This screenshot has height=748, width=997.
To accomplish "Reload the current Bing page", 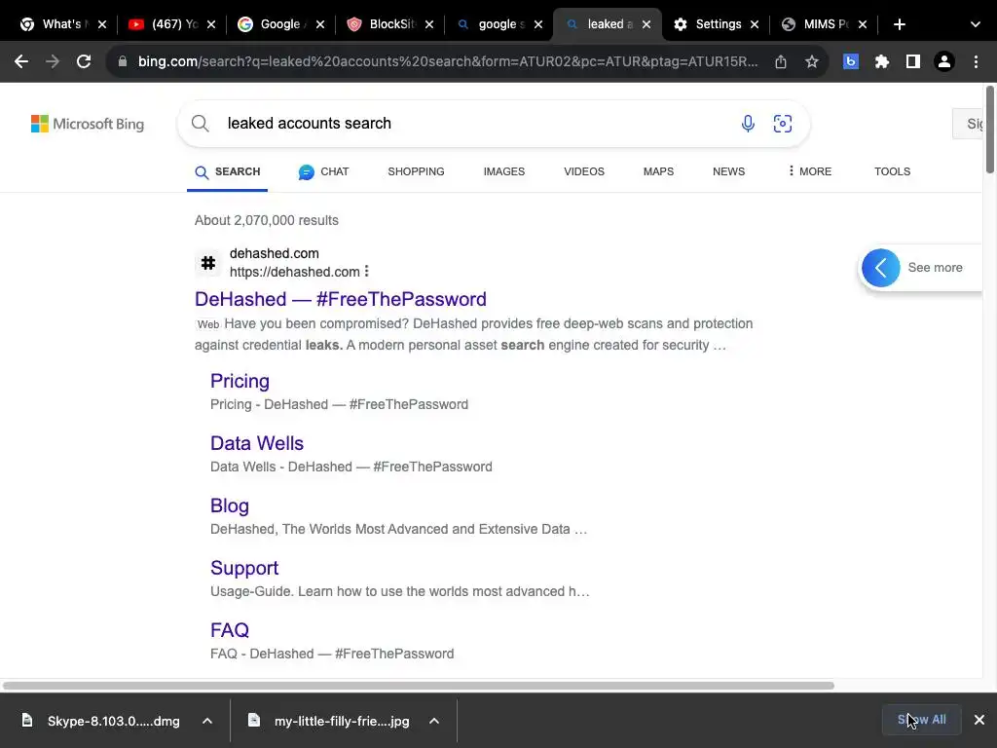I will tap(84, 61).
